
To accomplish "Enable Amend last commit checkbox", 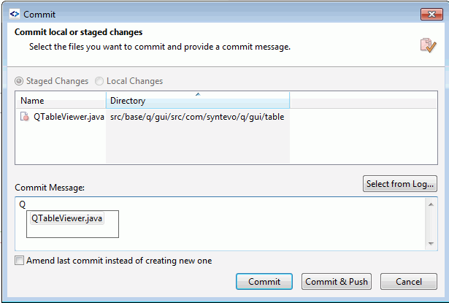I will tap(20, 261).
